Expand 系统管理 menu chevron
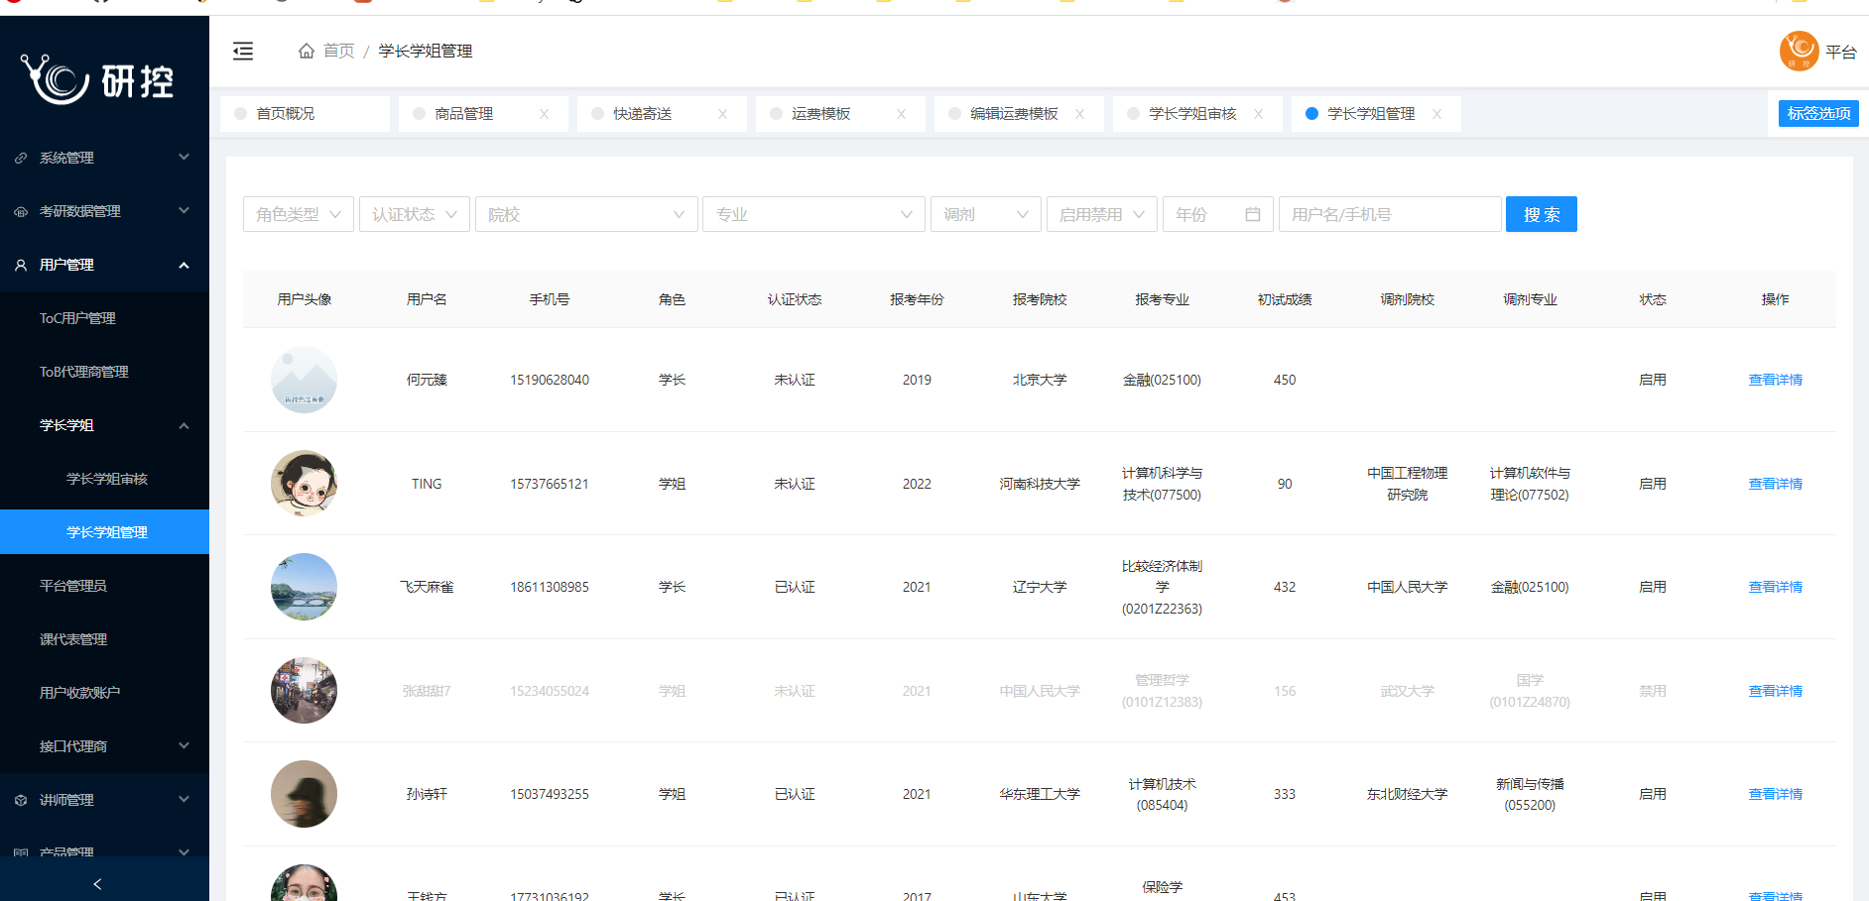This screenshot has width=1869, height=901. [x=184, y=157]
